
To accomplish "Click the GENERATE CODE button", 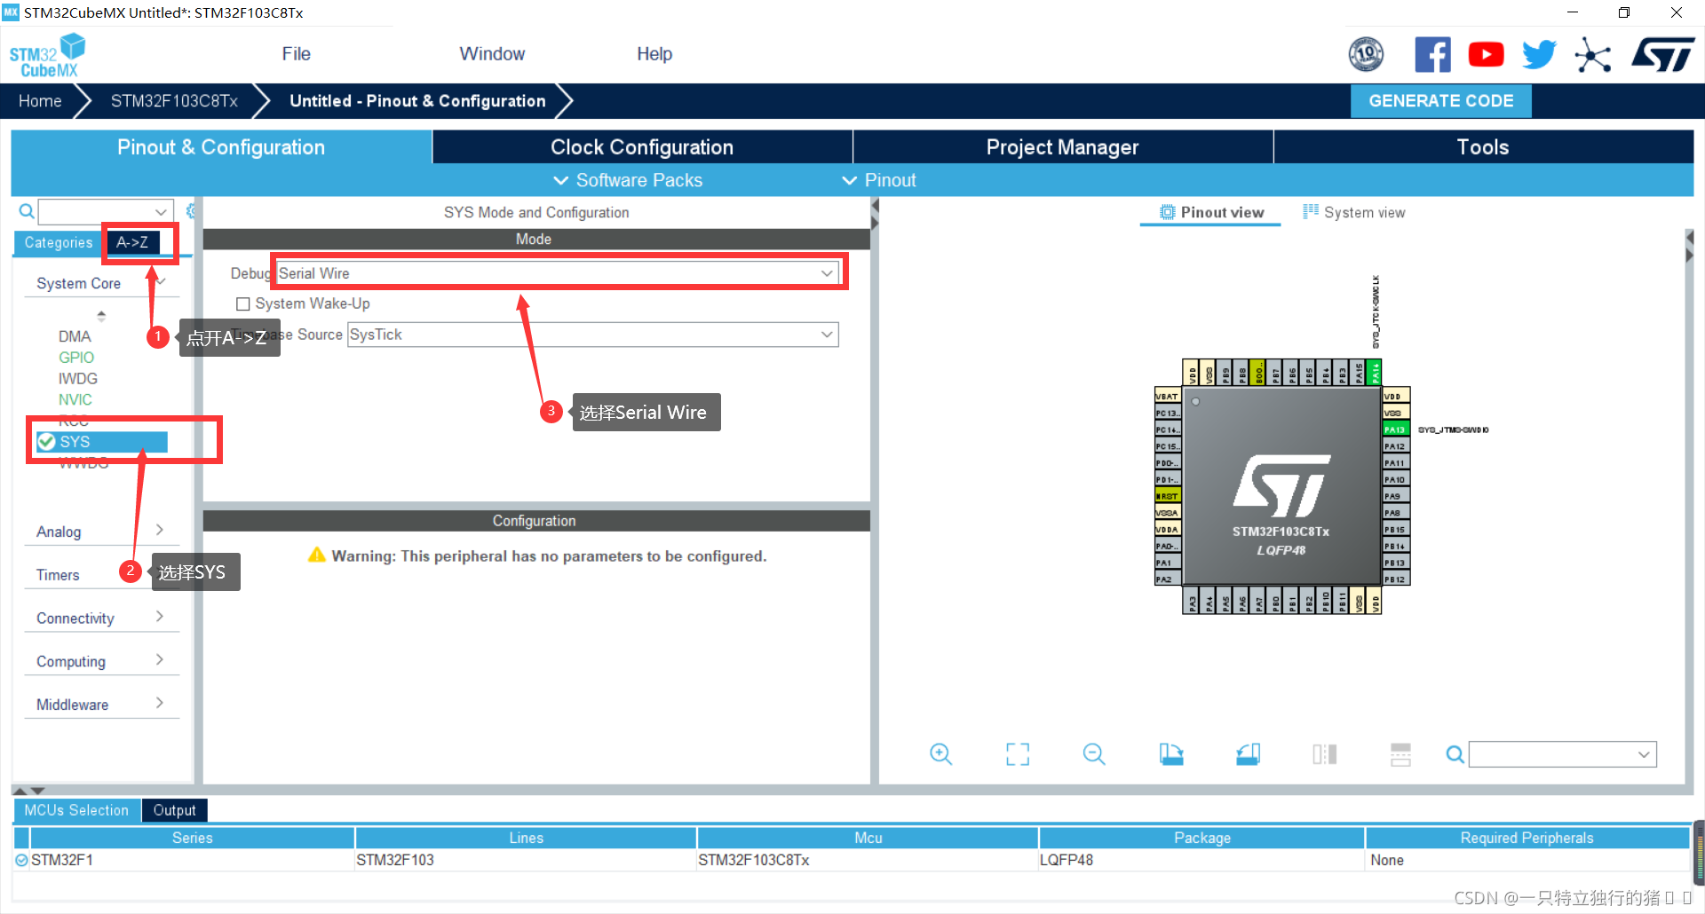I will pyautogui.click(x=1440, y=100).
